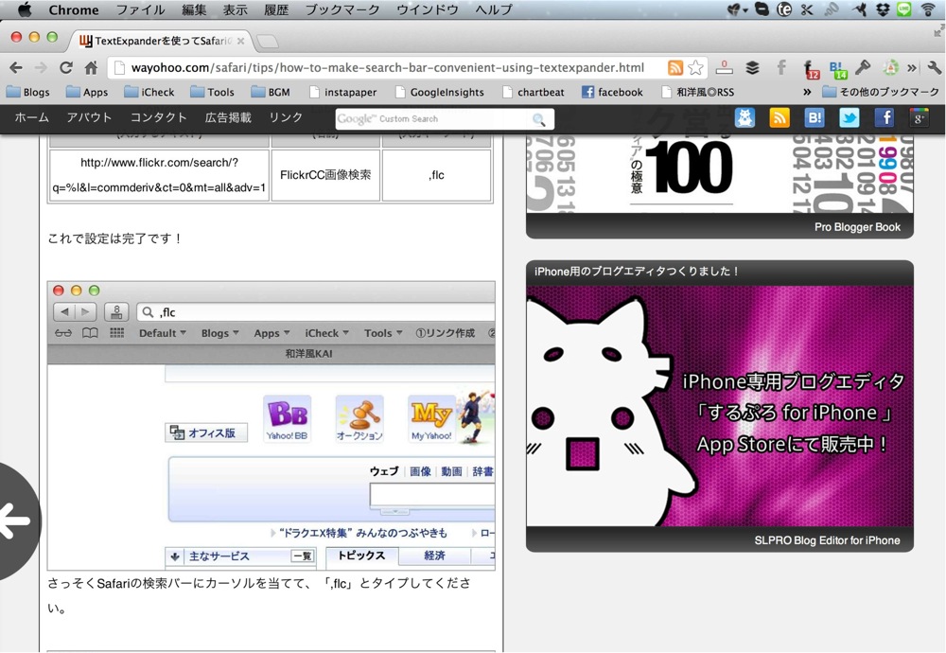Open the 編集 menu
946x653 pixels.
194,9
